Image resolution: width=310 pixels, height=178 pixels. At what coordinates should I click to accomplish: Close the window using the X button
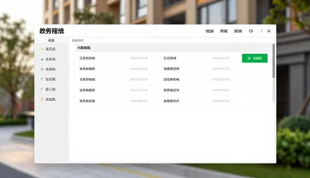(x=269, y=31)
